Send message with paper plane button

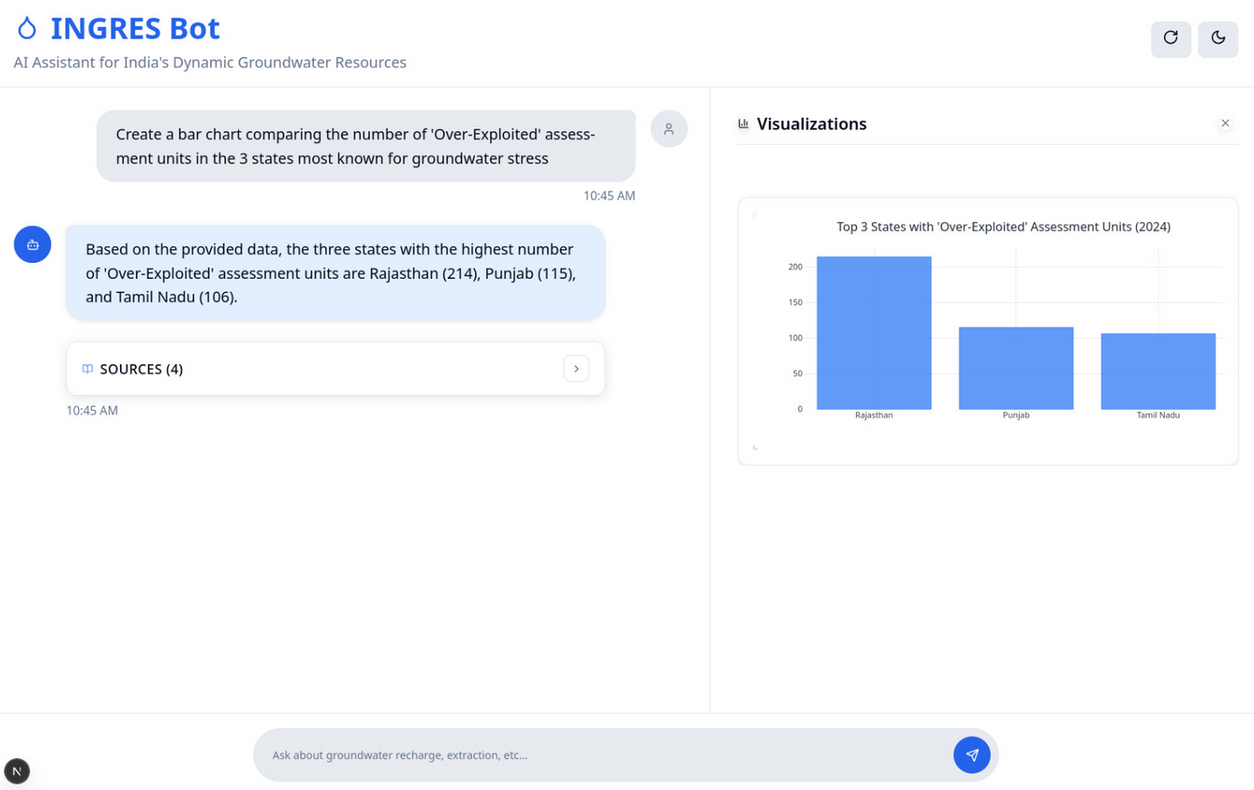(x=971, y=755)
